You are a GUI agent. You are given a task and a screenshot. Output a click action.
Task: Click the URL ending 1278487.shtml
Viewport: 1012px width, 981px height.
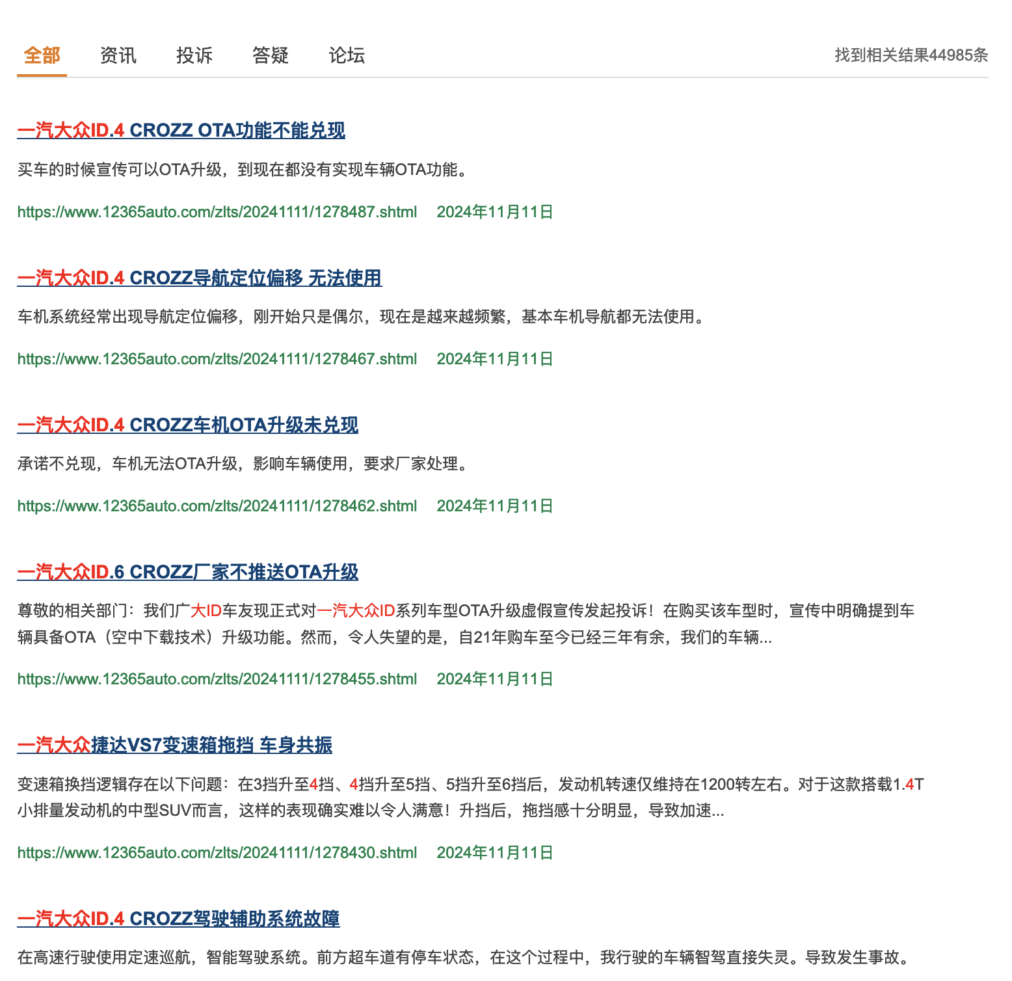pos(217,211)
